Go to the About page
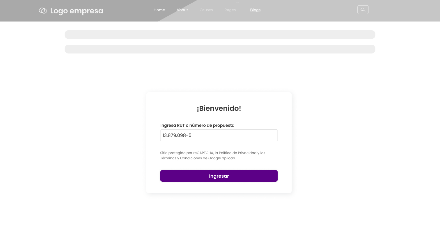 pyautogui.click(x=182, y=10)
